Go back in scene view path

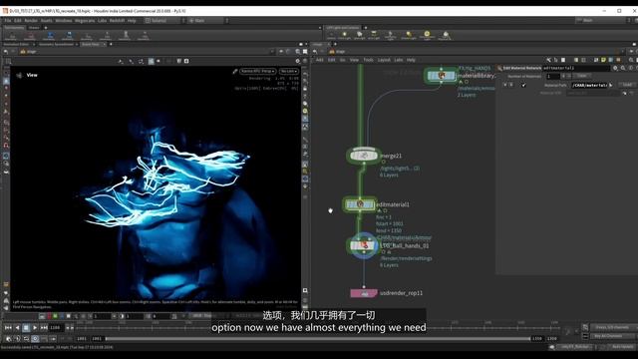point(6,52)
